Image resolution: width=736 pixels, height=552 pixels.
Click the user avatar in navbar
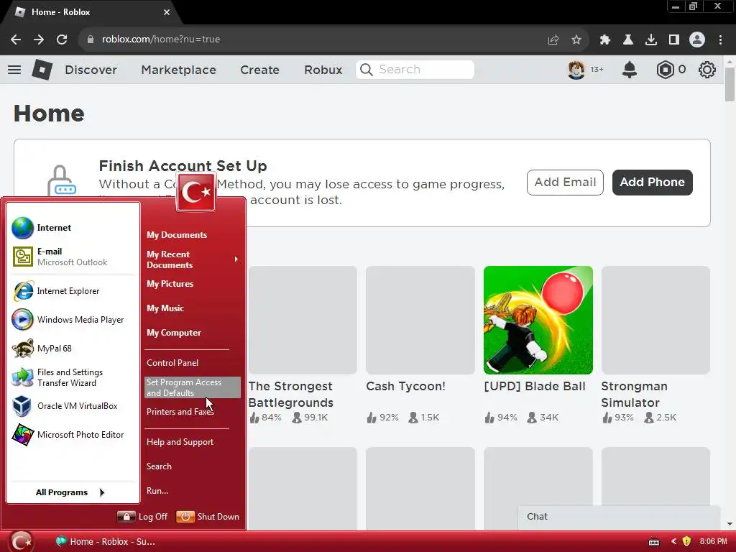576,70
